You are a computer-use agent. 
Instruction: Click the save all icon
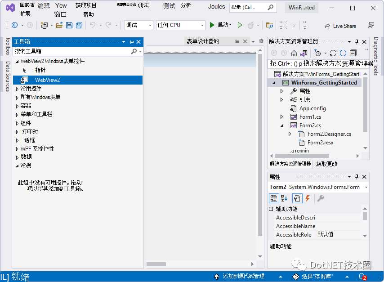(x=79, y=25)
